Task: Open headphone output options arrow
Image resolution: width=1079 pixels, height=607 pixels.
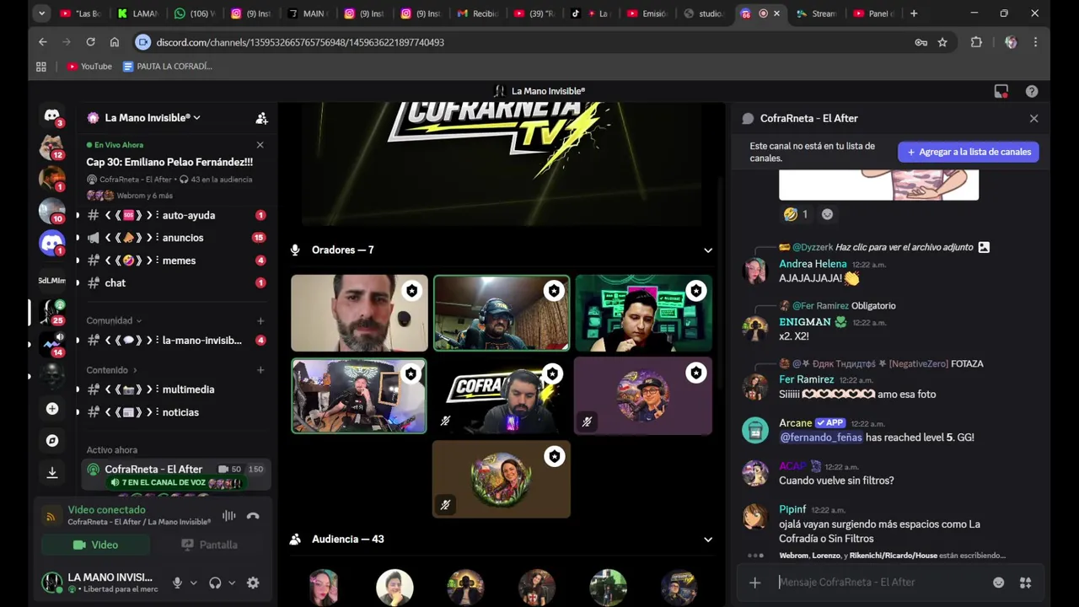Action: [232, 583]
